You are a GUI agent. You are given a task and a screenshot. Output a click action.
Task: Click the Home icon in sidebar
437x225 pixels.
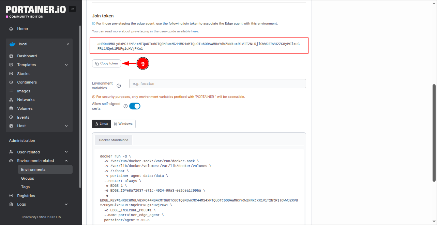pos(11,29)
